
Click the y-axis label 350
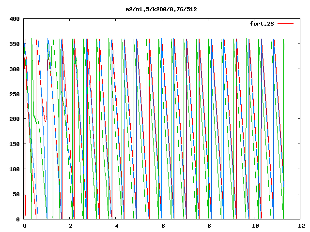[x=15, y=44]
